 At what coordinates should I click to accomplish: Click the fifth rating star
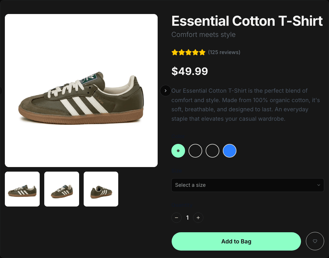click(202, 52)
